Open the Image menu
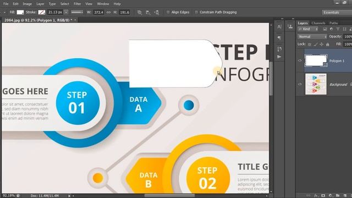The width and height of the screenshot is (352, 198). click(27, 4)
